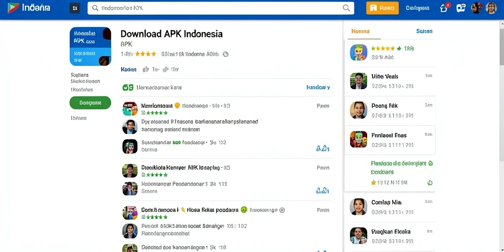This screenshot has height=252, width=504.
Task: Click the dark avatar beside 'Seandaandar' row
Action: coord(130,146)
